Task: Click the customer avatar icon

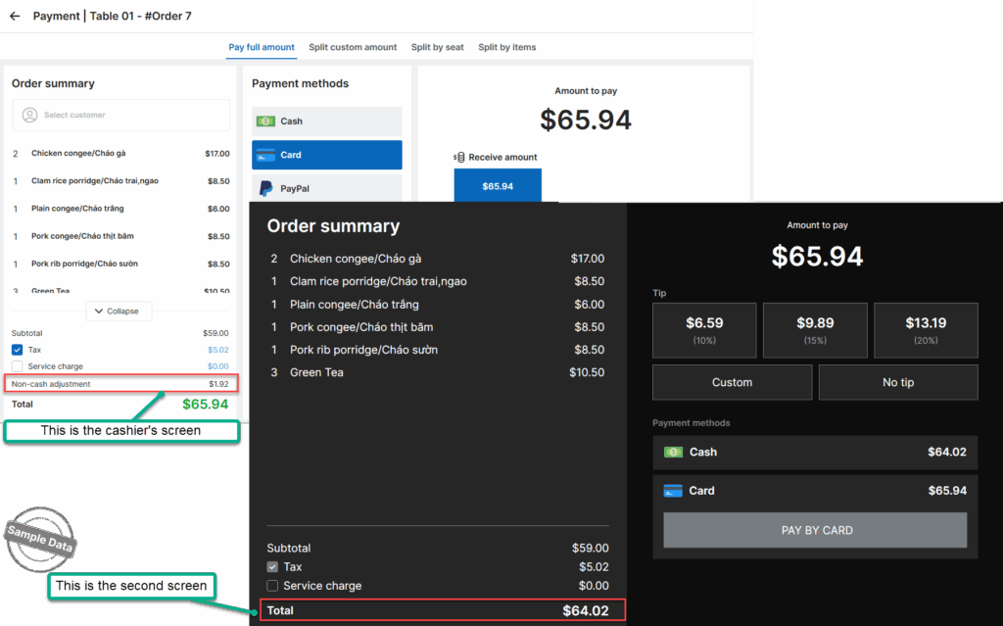Action: [x=29, y=115]
